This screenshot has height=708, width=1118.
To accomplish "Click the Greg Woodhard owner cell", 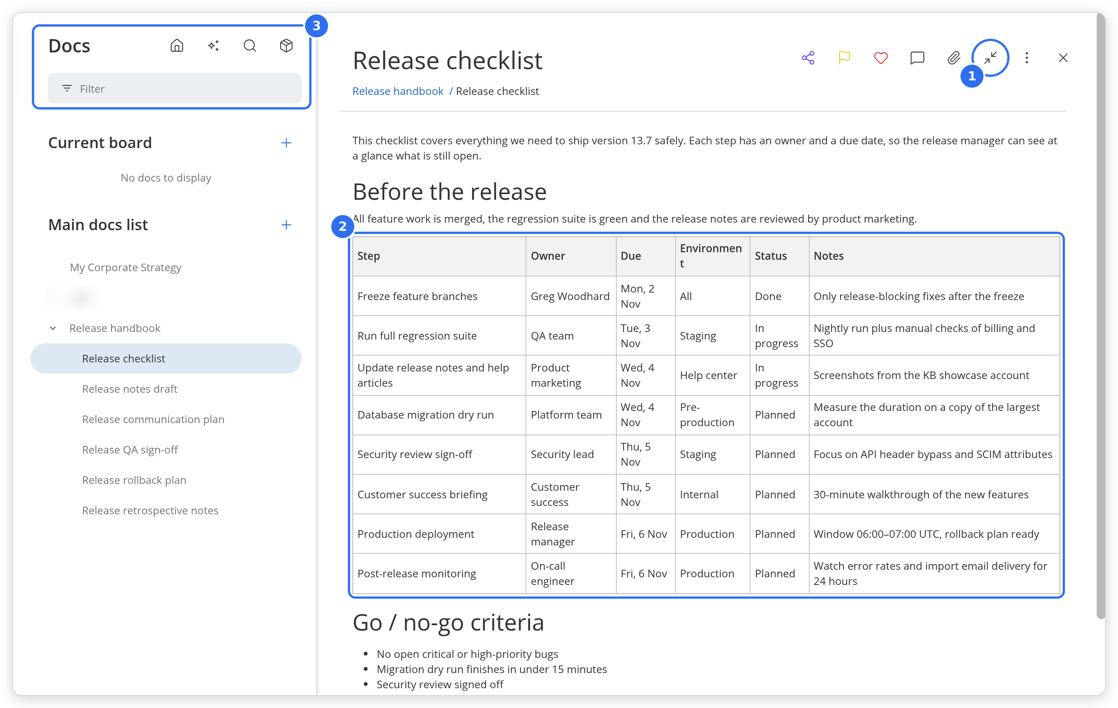I will click(x=571, y=296).
